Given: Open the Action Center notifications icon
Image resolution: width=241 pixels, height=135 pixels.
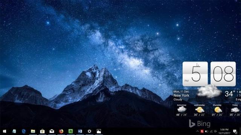Looking at the screenshot, I should pyautogui.click(x=235, y=132).
